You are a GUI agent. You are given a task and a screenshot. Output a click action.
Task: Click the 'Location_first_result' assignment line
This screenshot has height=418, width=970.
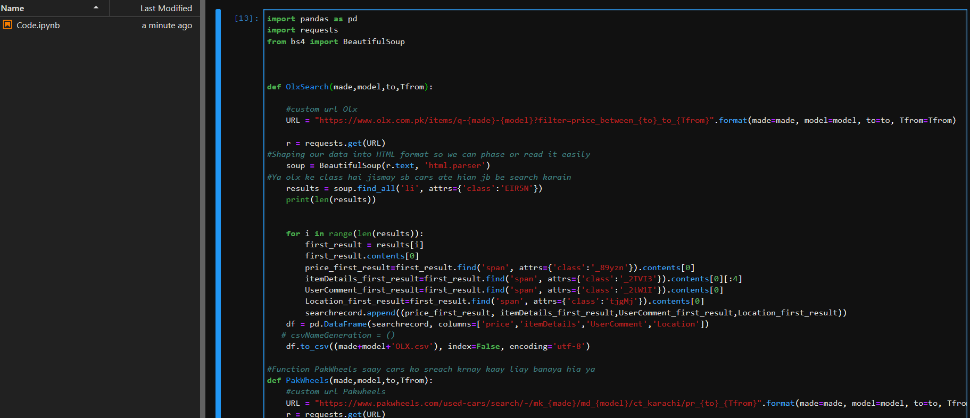click(x=504, y=301)
